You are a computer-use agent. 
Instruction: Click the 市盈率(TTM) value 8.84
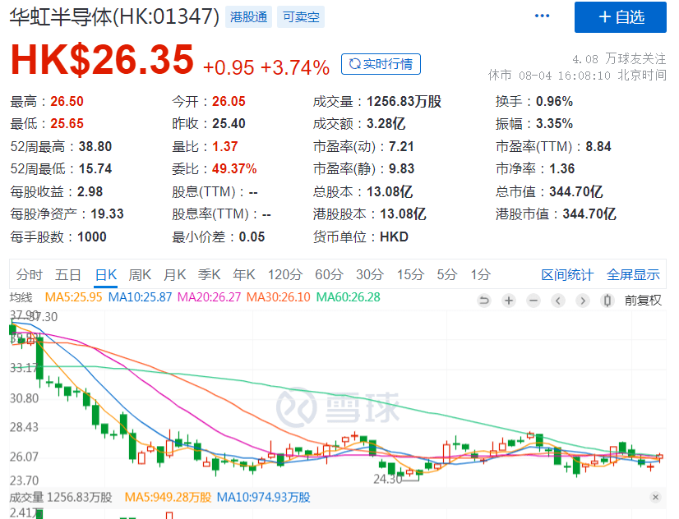[x=598, y=147]
